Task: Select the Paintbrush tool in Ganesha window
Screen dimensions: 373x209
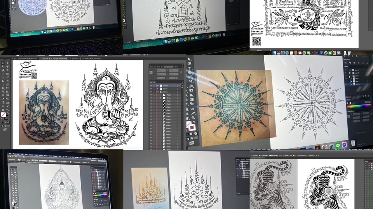Action: point(3,77)
